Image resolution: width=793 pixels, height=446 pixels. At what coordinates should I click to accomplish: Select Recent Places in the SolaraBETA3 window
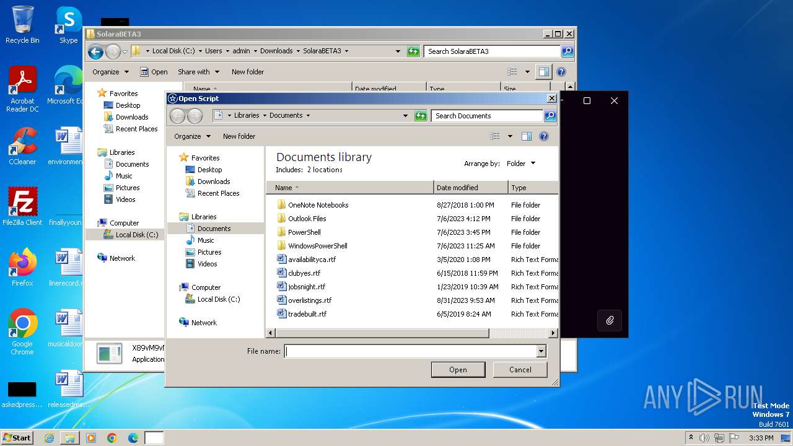point(130,129)
